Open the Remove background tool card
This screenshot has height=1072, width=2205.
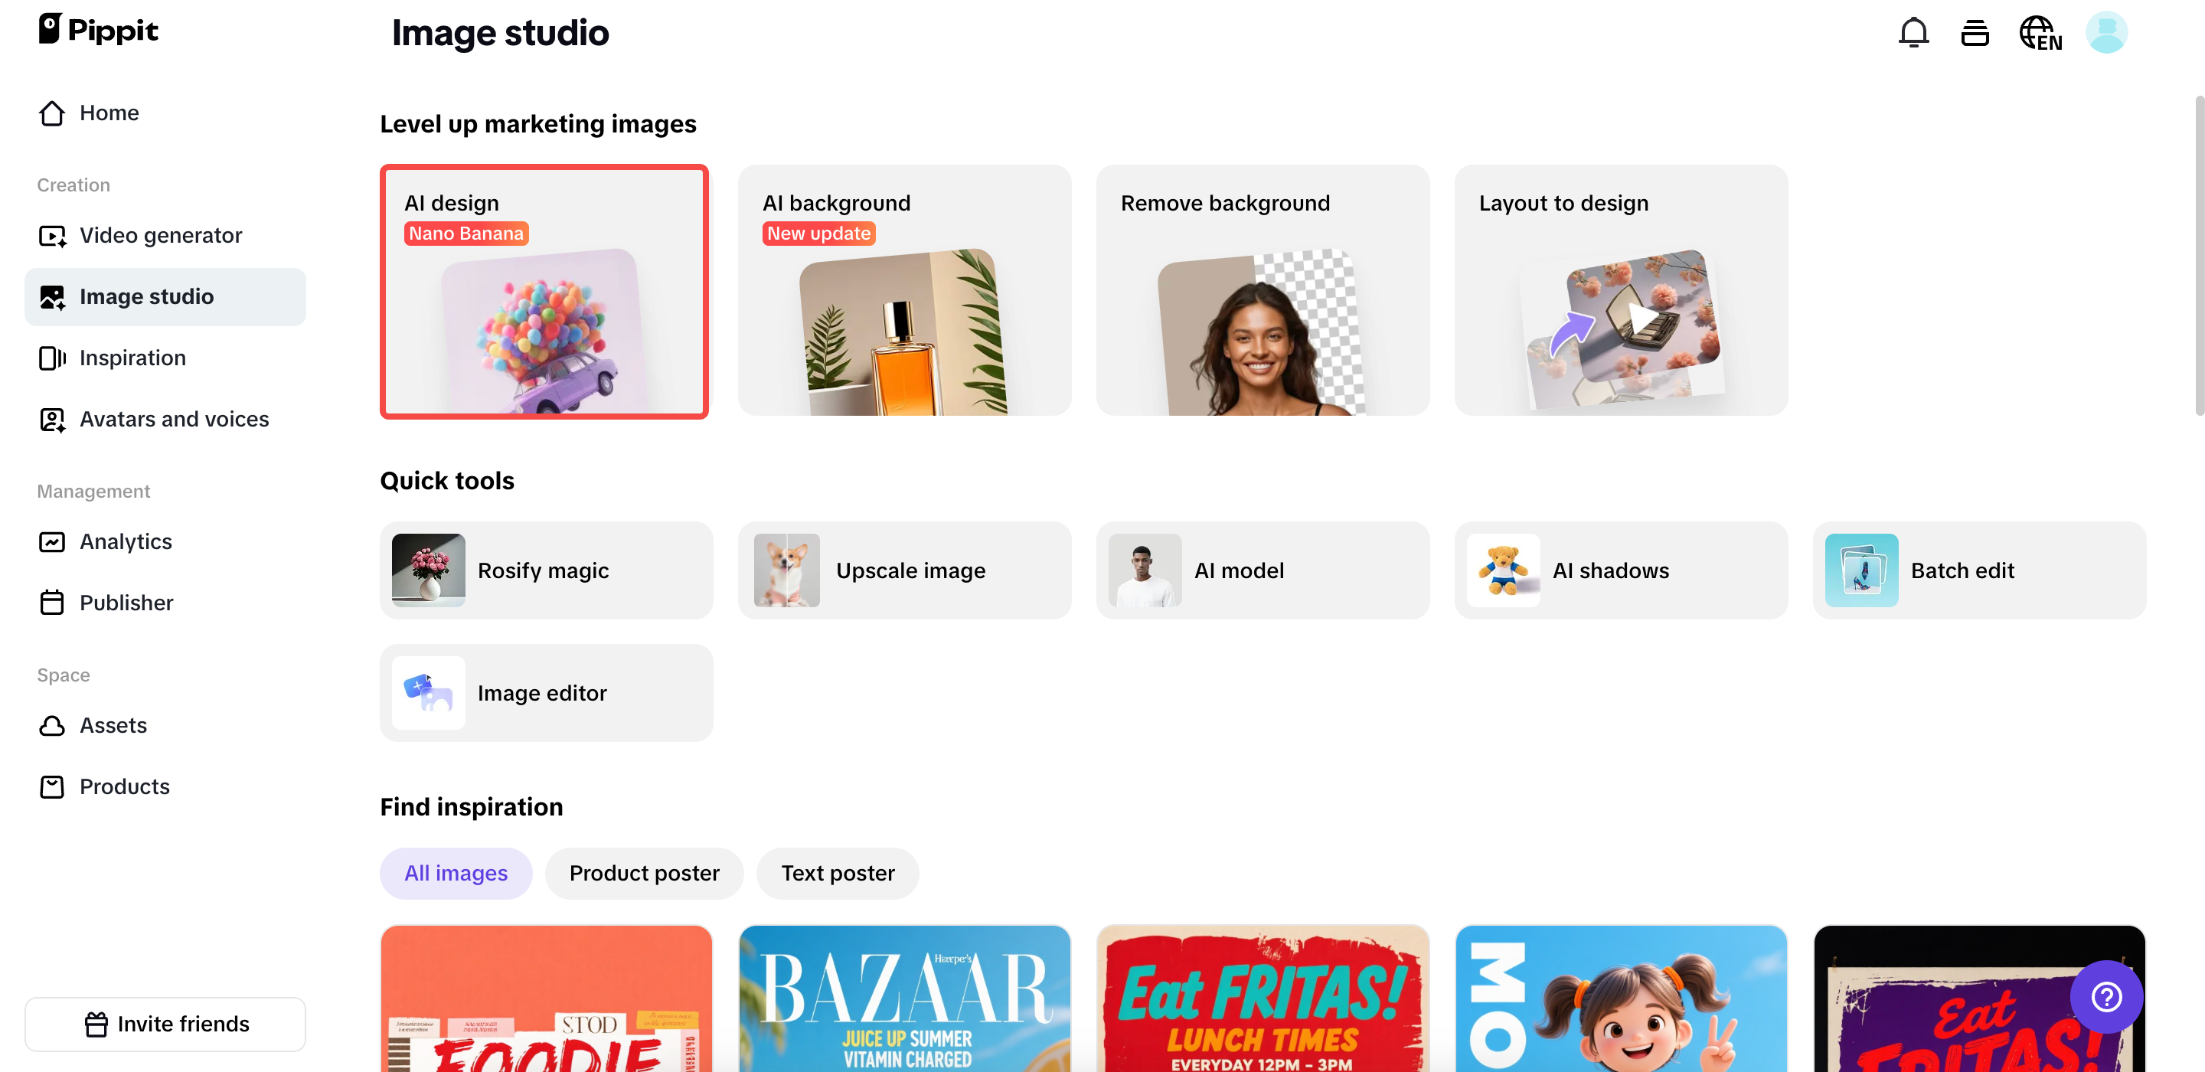coord(1263,290)
